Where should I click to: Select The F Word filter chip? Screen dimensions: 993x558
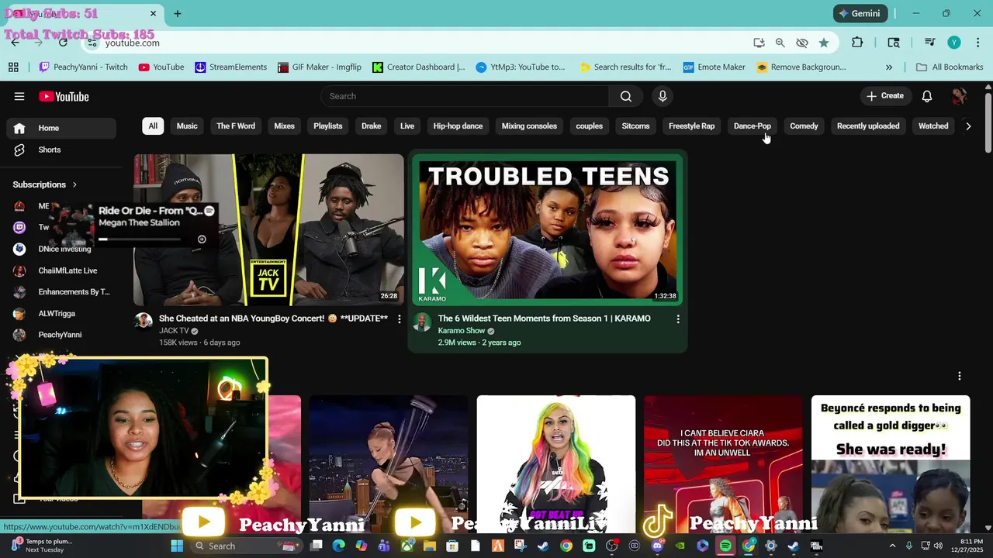pyautogui.click(x=236, y=126)
